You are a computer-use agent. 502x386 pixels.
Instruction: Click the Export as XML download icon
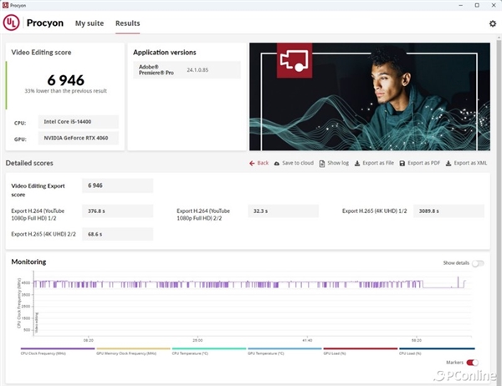[449, 163]
